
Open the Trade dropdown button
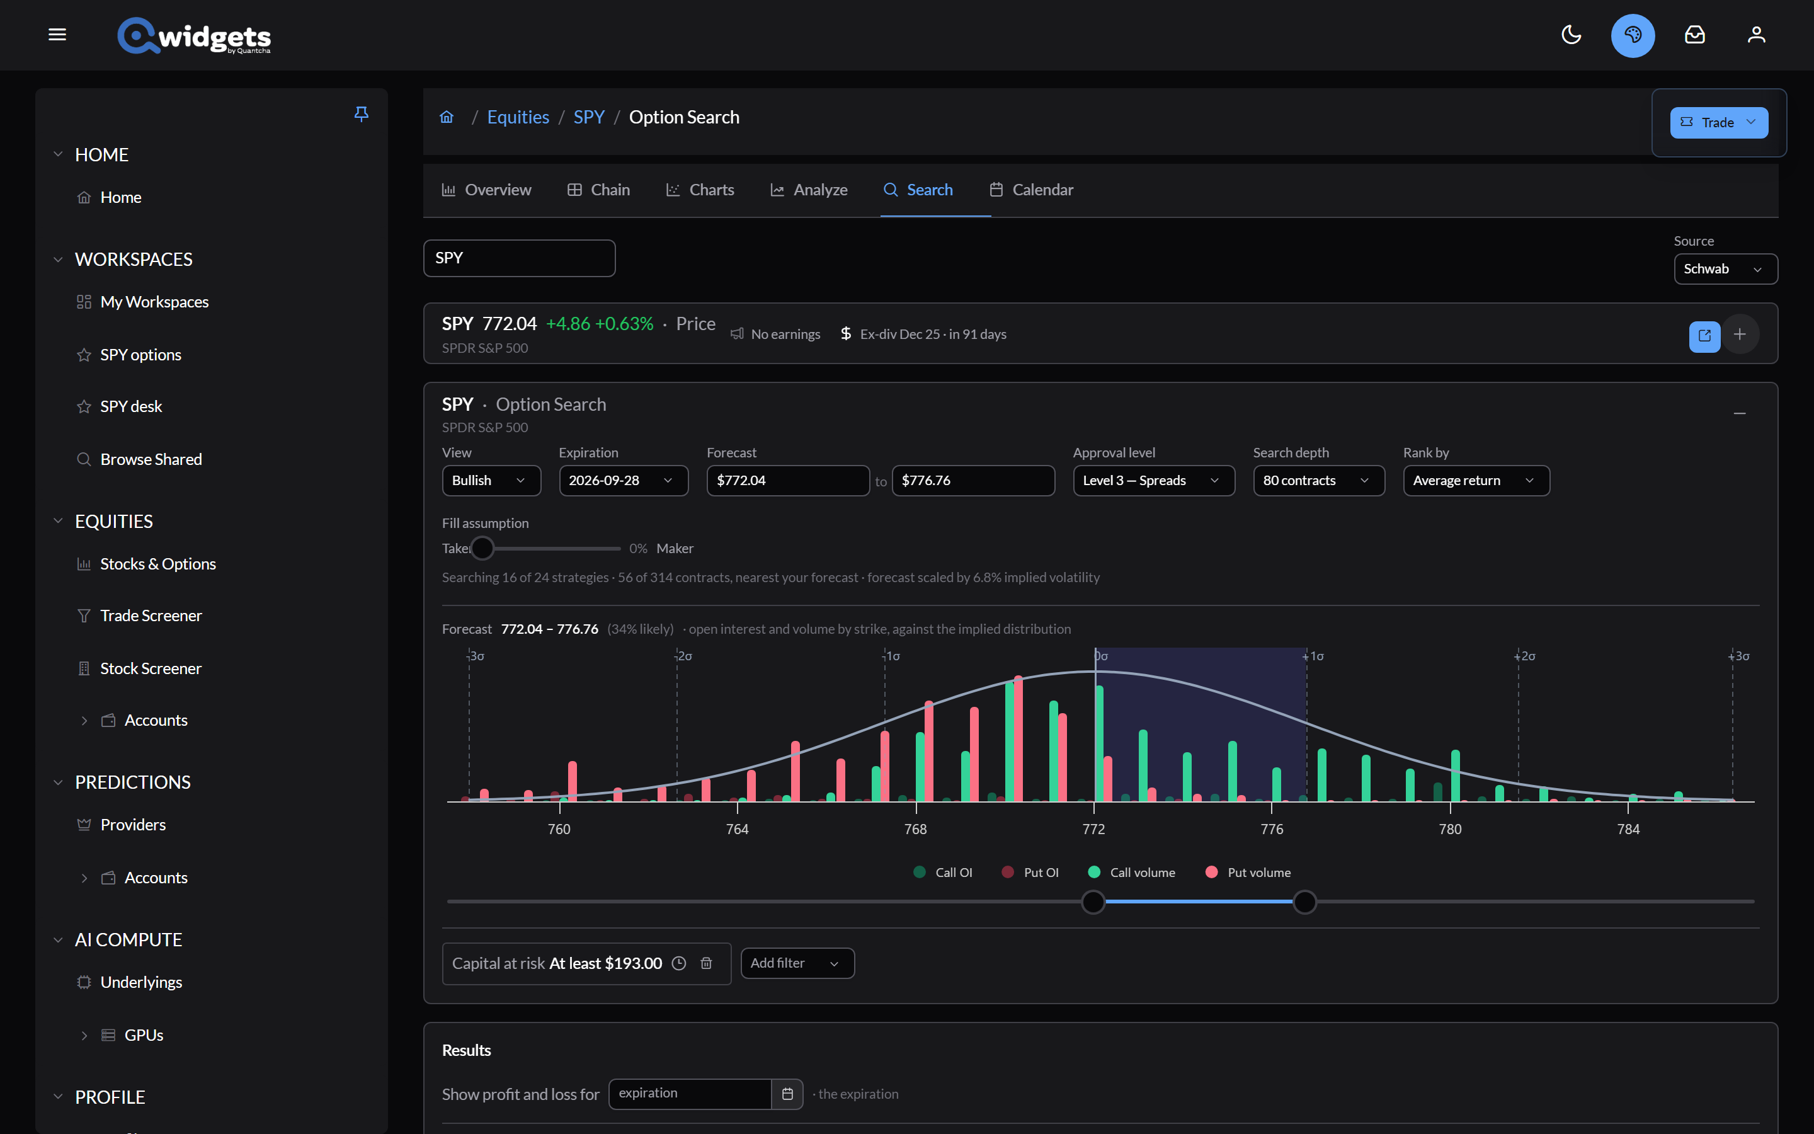click(1719, 122)
